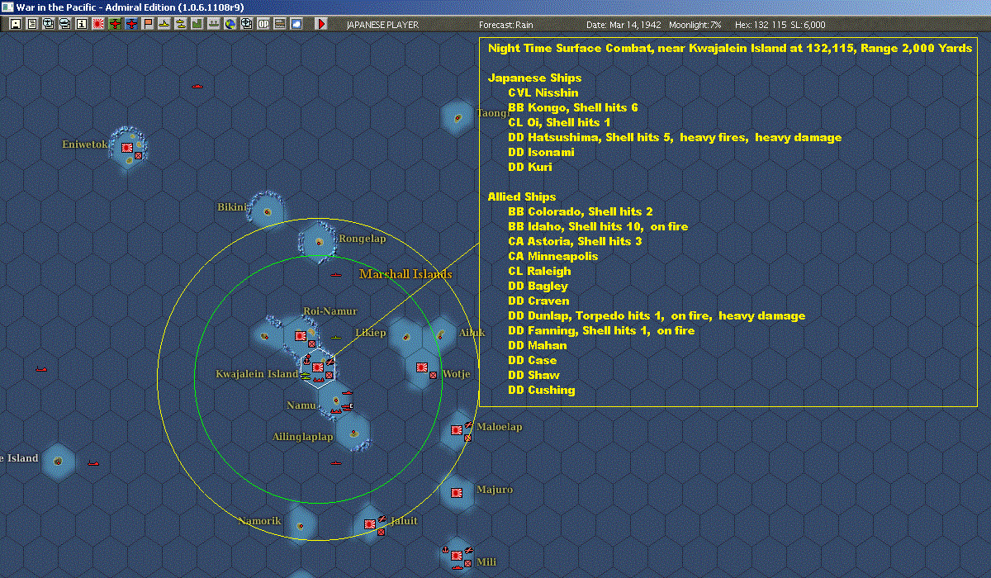Click the double yellow ships icon
The height and width of the screenshot is (578, 991).
[x=180, y=24]
